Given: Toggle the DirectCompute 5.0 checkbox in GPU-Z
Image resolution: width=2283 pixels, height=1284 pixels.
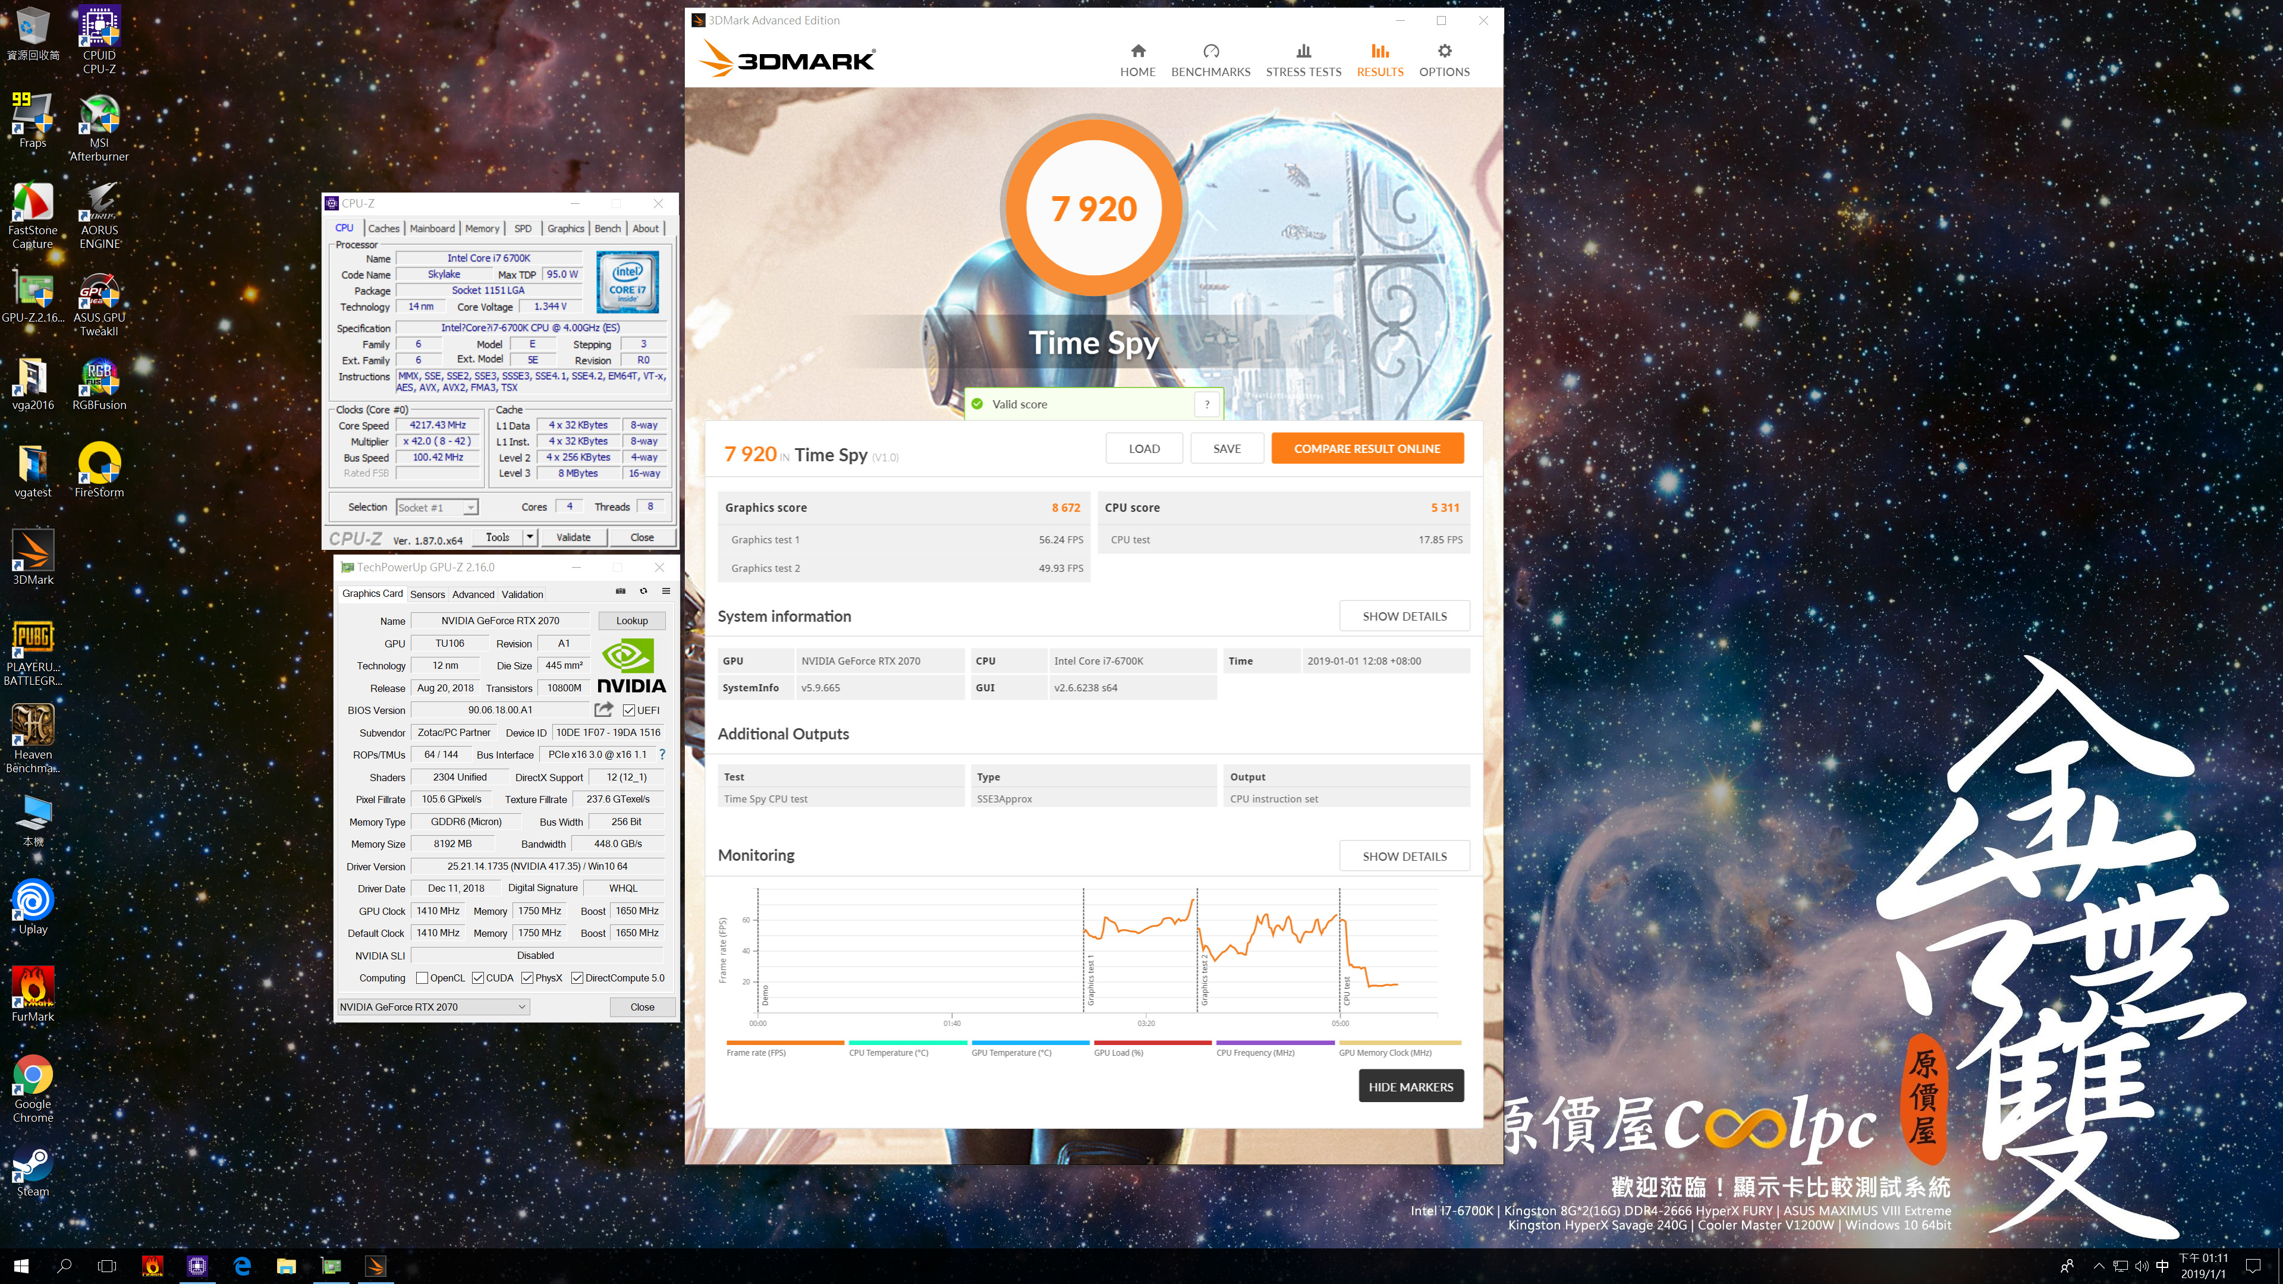Looking at the screenshot, I should [577, 978].
